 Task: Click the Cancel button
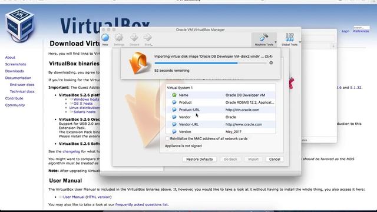tap(275, 159)
